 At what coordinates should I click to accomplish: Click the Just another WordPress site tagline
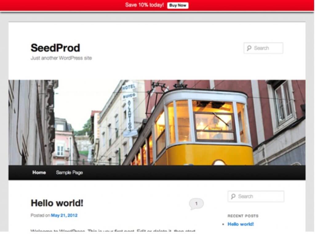(x=61, y=58)
